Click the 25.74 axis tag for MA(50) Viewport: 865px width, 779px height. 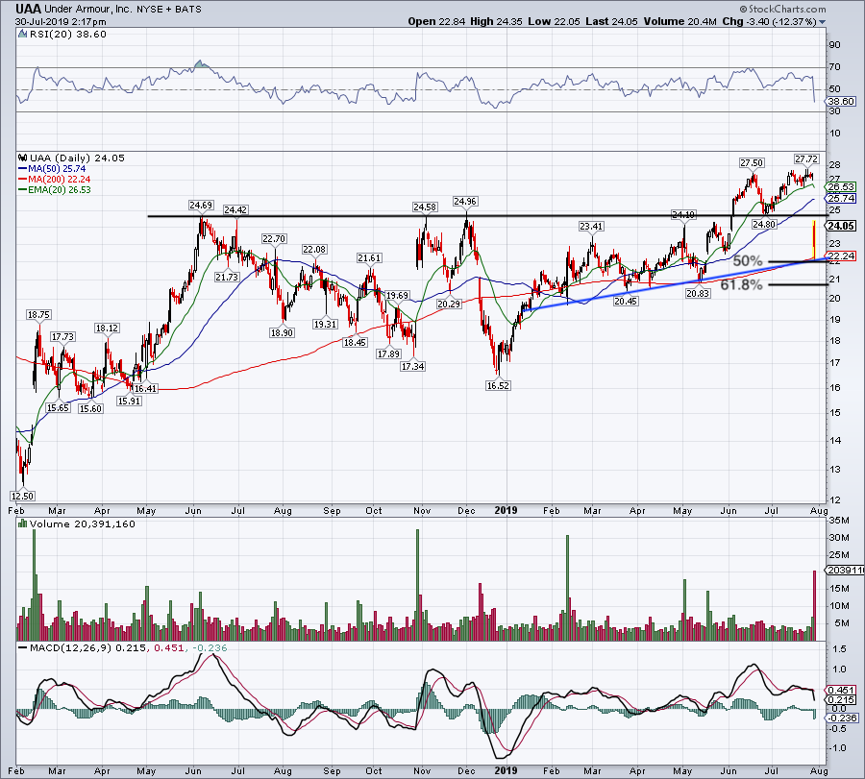841,199
